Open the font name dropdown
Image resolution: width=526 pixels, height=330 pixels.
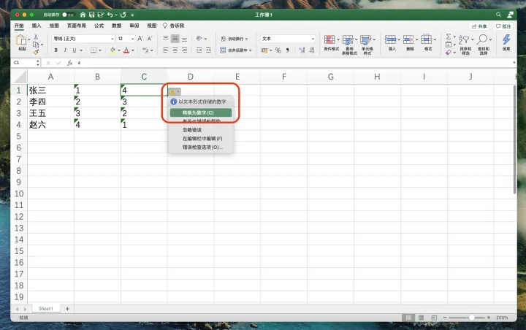pos(112,39)
